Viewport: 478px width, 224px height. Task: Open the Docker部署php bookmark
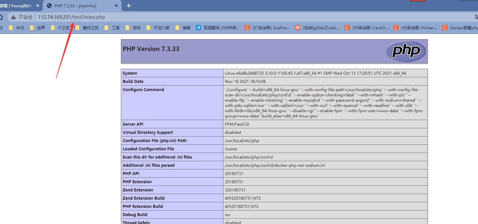pyautogui.click(x=460, y=28)
